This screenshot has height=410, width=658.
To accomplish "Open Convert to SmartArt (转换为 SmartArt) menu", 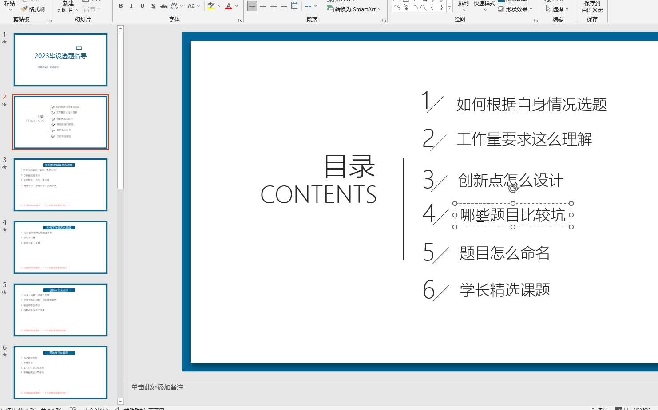I will (354, 9).
